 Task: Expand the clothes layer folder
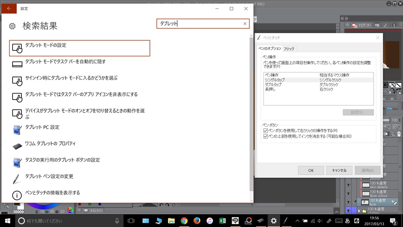pos(359,210)
